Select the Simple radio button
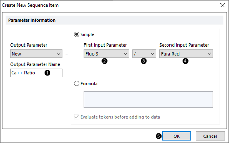229x143 pixels. [x=77, y=34]
